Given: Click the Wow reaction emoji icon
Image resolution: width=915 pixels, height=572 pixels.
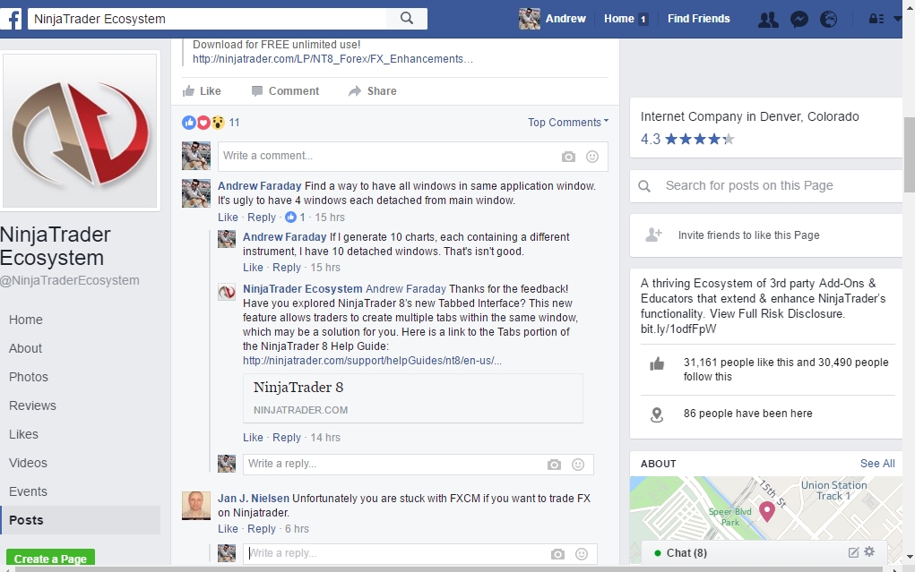Looking at the screenshot, I should pos(218,123).
